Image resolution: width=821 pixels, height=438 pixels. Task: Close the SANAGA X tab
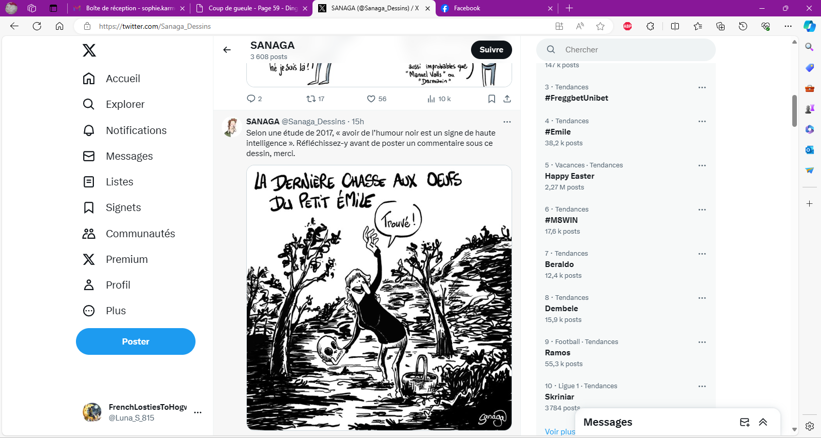pos(427,8)
